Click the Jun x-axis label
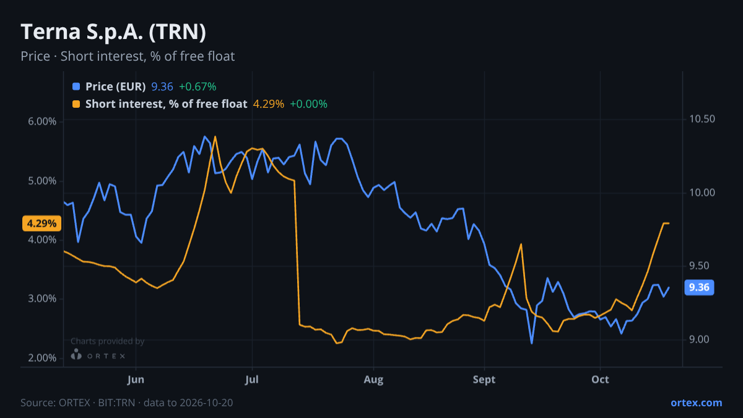The width and height of the screenshot is (743, 418). (136, 379)
